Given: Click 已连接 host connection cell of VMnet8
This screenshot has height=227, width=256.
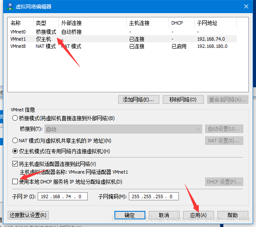Looking at the screenshot, I should [137, 46].
